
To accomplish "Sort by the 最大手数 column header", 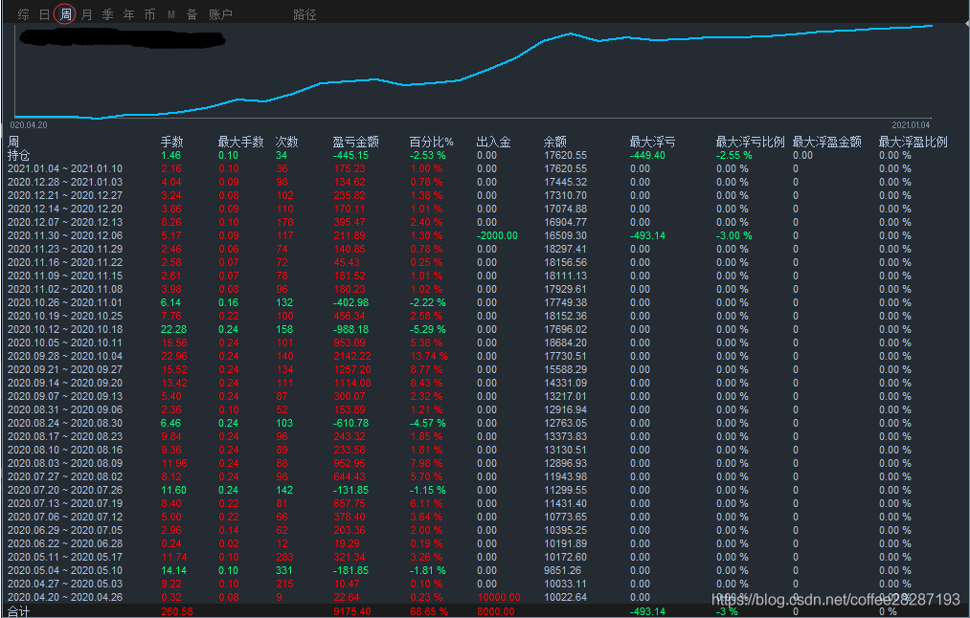I will pos(240,143).
